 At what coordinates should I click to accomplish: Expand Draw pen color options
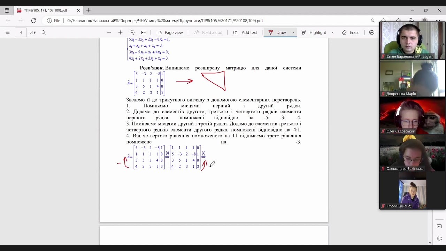click(293, 32)
